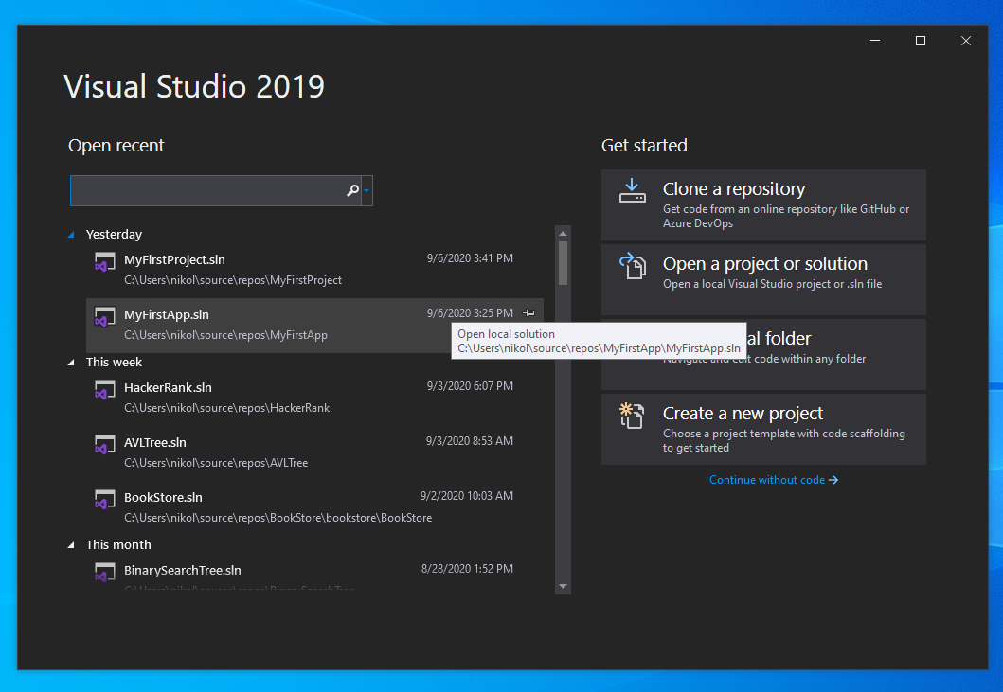Collapse the Yesterday group

pyautogui.click(x=70, y=234)
